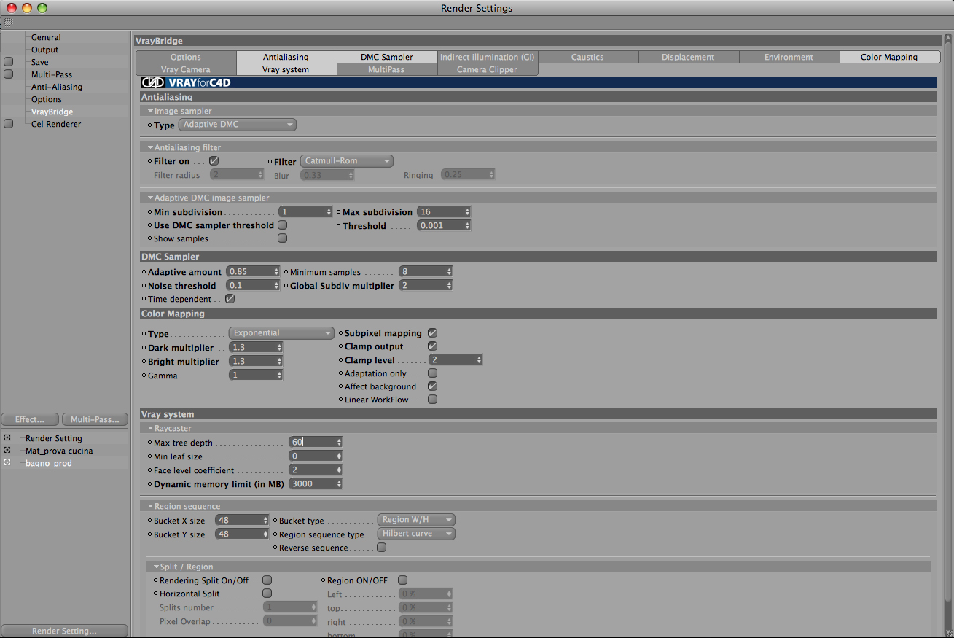Collapse the Raycaster section
The height and width of the screenshot is (638, 954).
point(151,429)
